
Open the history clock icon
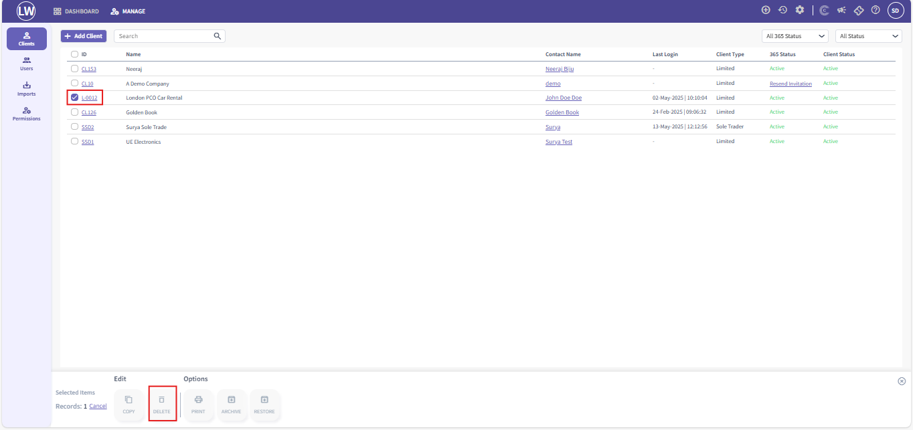pos(782,10)
